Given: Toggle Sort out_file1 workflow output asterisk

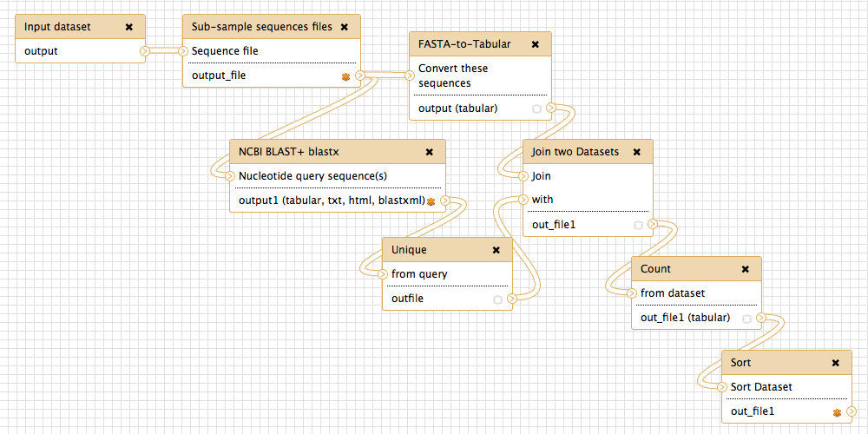Looking at the screenshot, I should pos(837,412).
